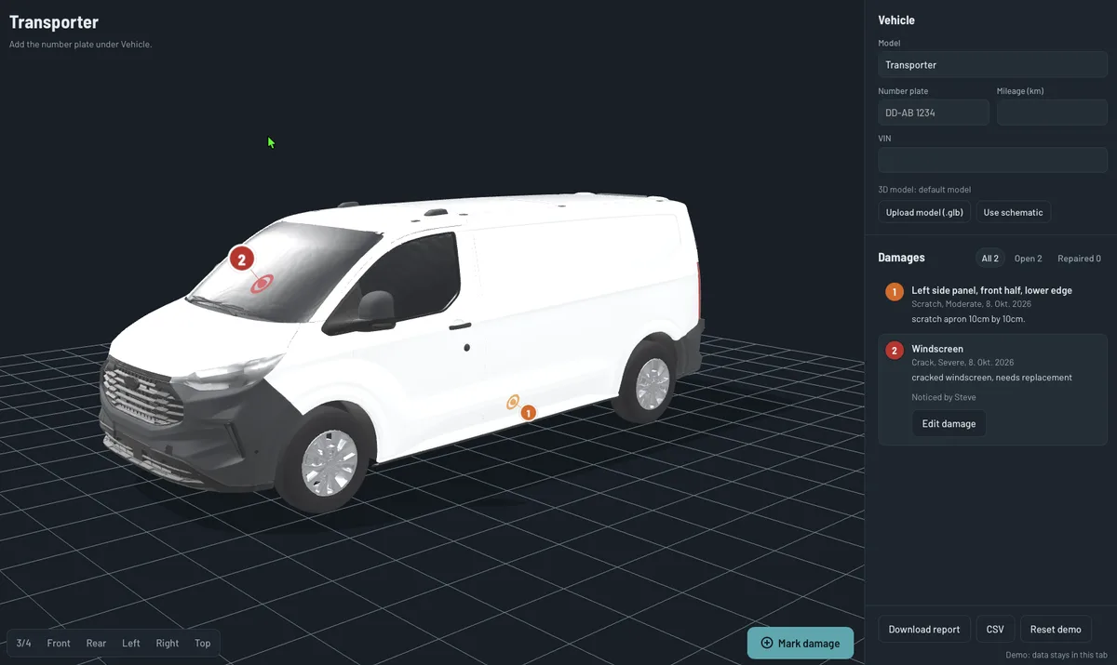Click Use schematic button
The image size is (1117, 665).
pyautogui.click(x=1013, y=212)
